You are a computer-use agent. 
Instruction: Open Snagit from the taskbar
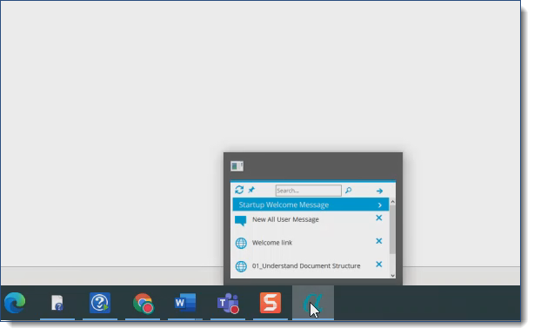click(270, 303)
